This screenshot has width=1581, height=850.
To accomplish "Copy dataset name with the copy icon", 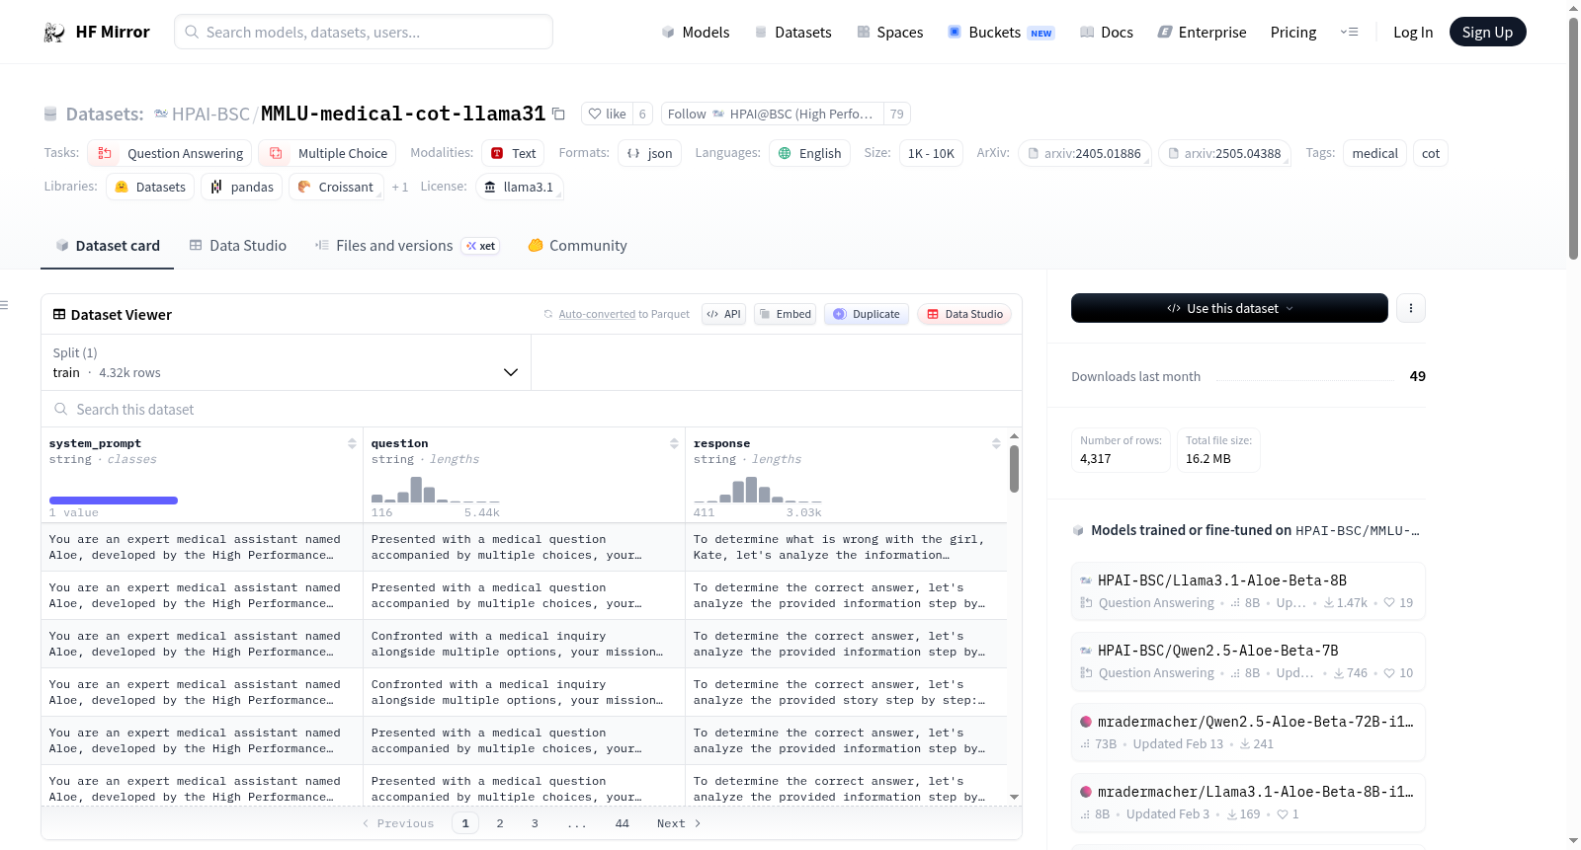I will tap(558, 114).
